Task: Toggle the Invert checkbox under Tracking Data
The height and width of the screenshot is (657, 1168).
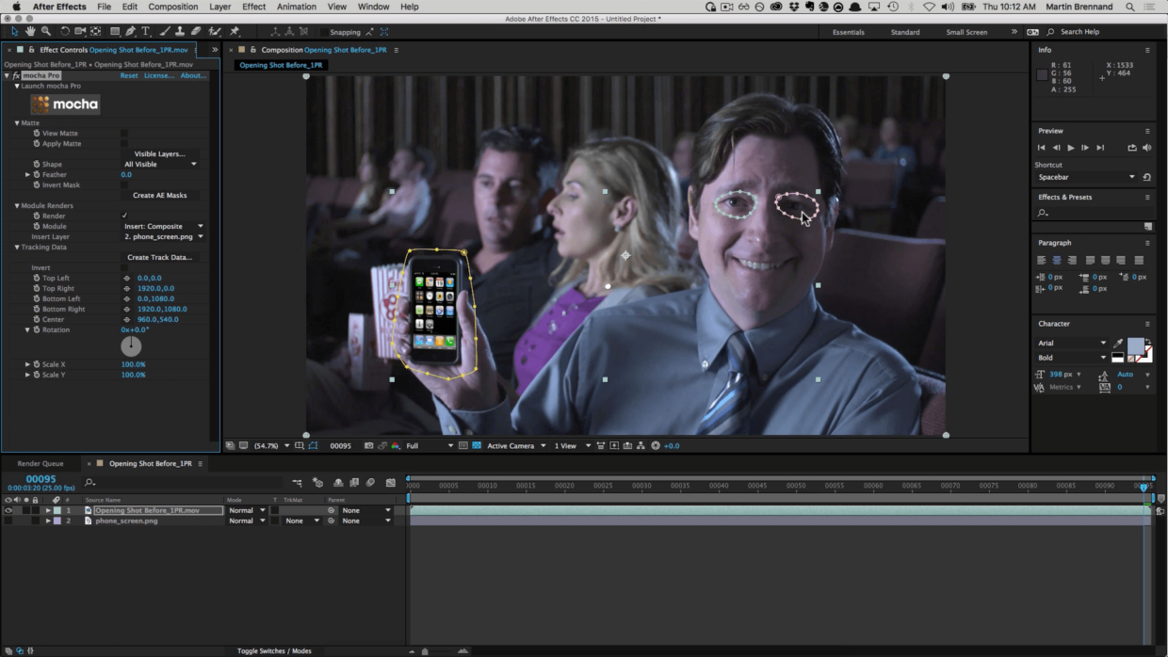Action: [x=124, y=268]
